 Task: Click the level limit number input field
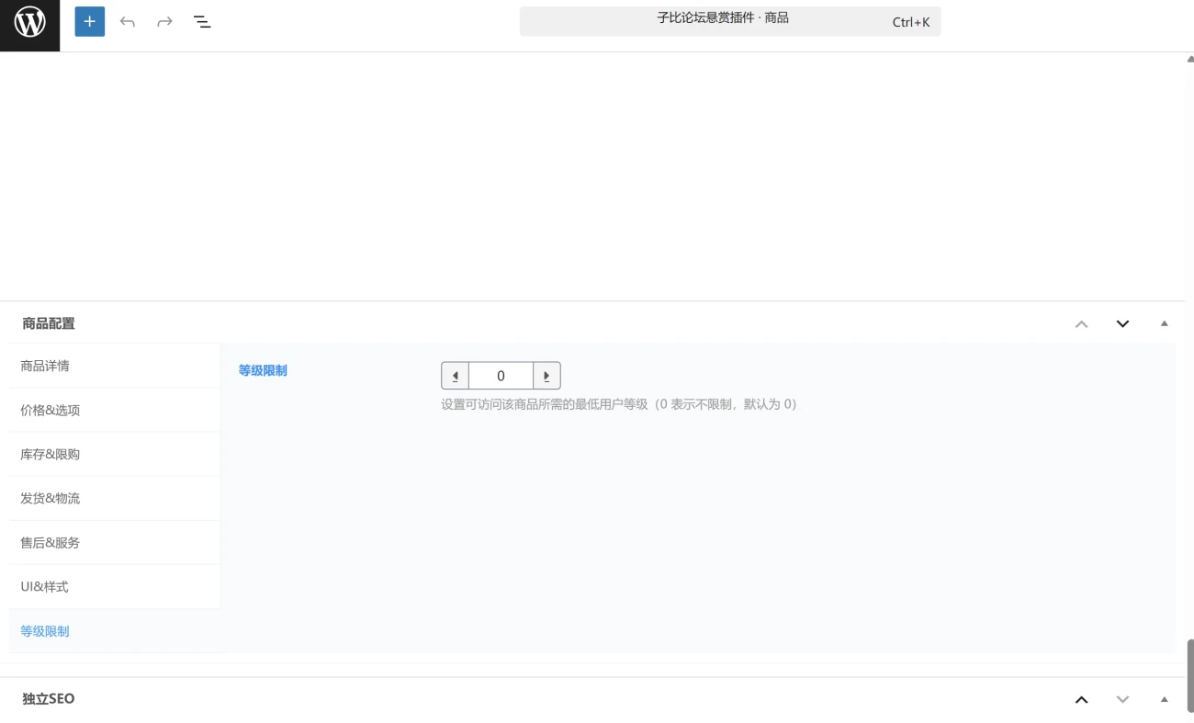pos(501,375)
